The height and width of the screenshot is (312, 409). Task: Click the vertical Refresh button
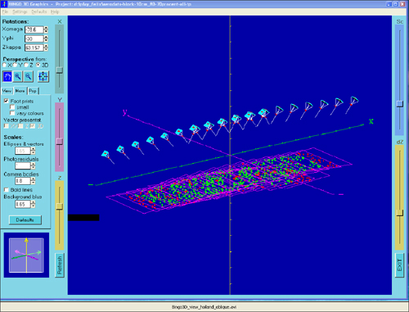coord(60,265)
